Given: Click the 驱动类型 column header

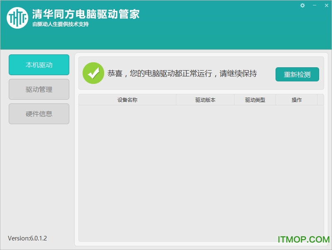Looking at the screenshot, I should [x=255, y=100].
